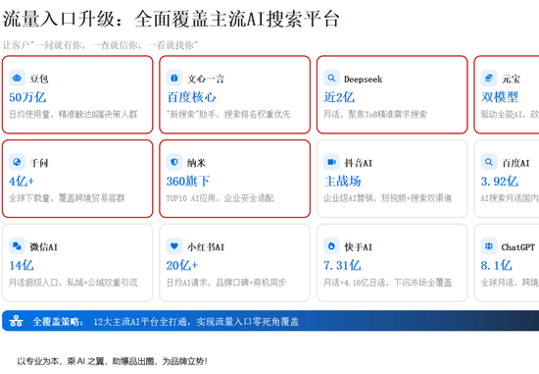
Task: Click the 微信AI card title
Action: (43, 247)
